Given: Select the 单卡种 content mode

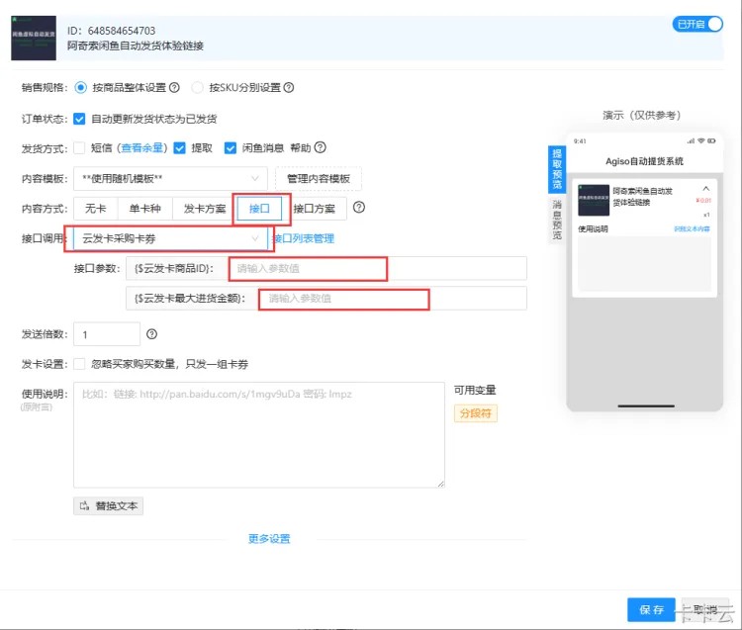Looking at the screenshot, I should tap(144, 209).
